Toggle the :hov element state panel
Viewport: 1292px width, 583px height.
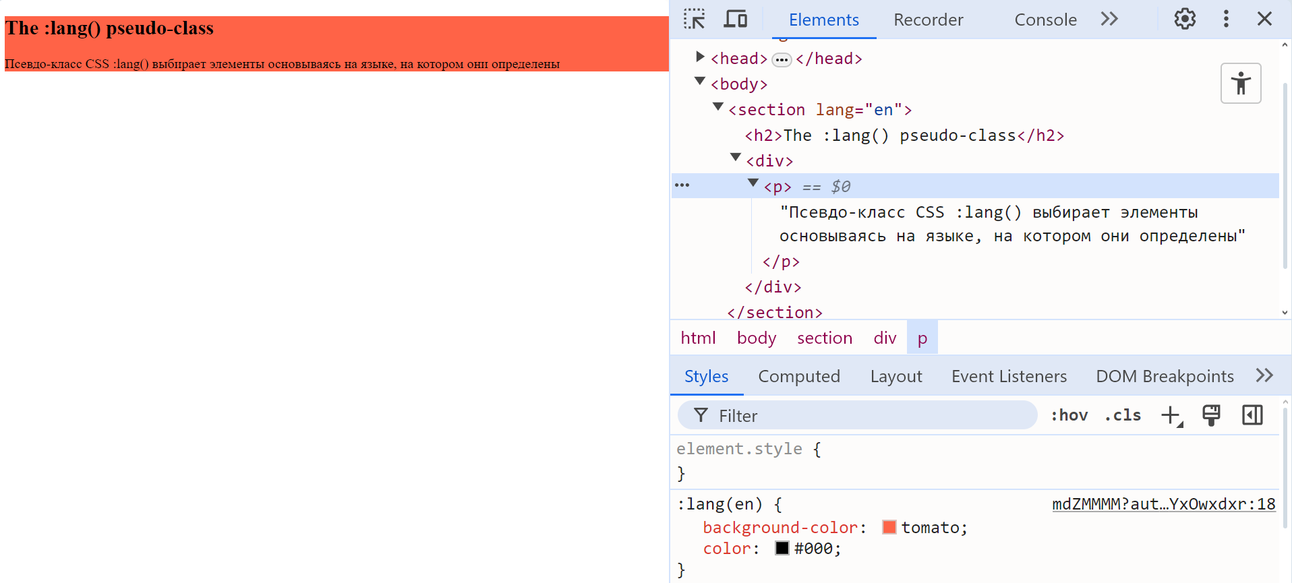click(x=1069, y=416)
